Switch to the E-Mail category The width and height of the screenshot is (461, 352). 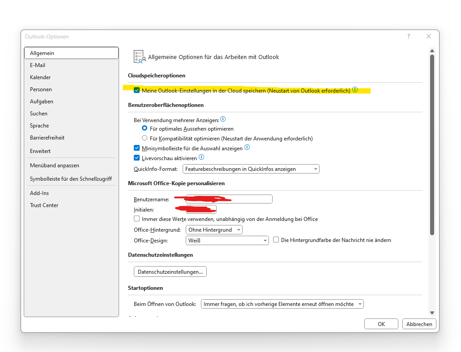tap(72, 65)
